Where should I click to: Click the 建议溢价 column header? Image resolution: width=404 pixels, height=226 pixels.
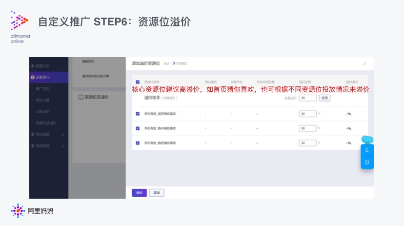coord(352,82)
